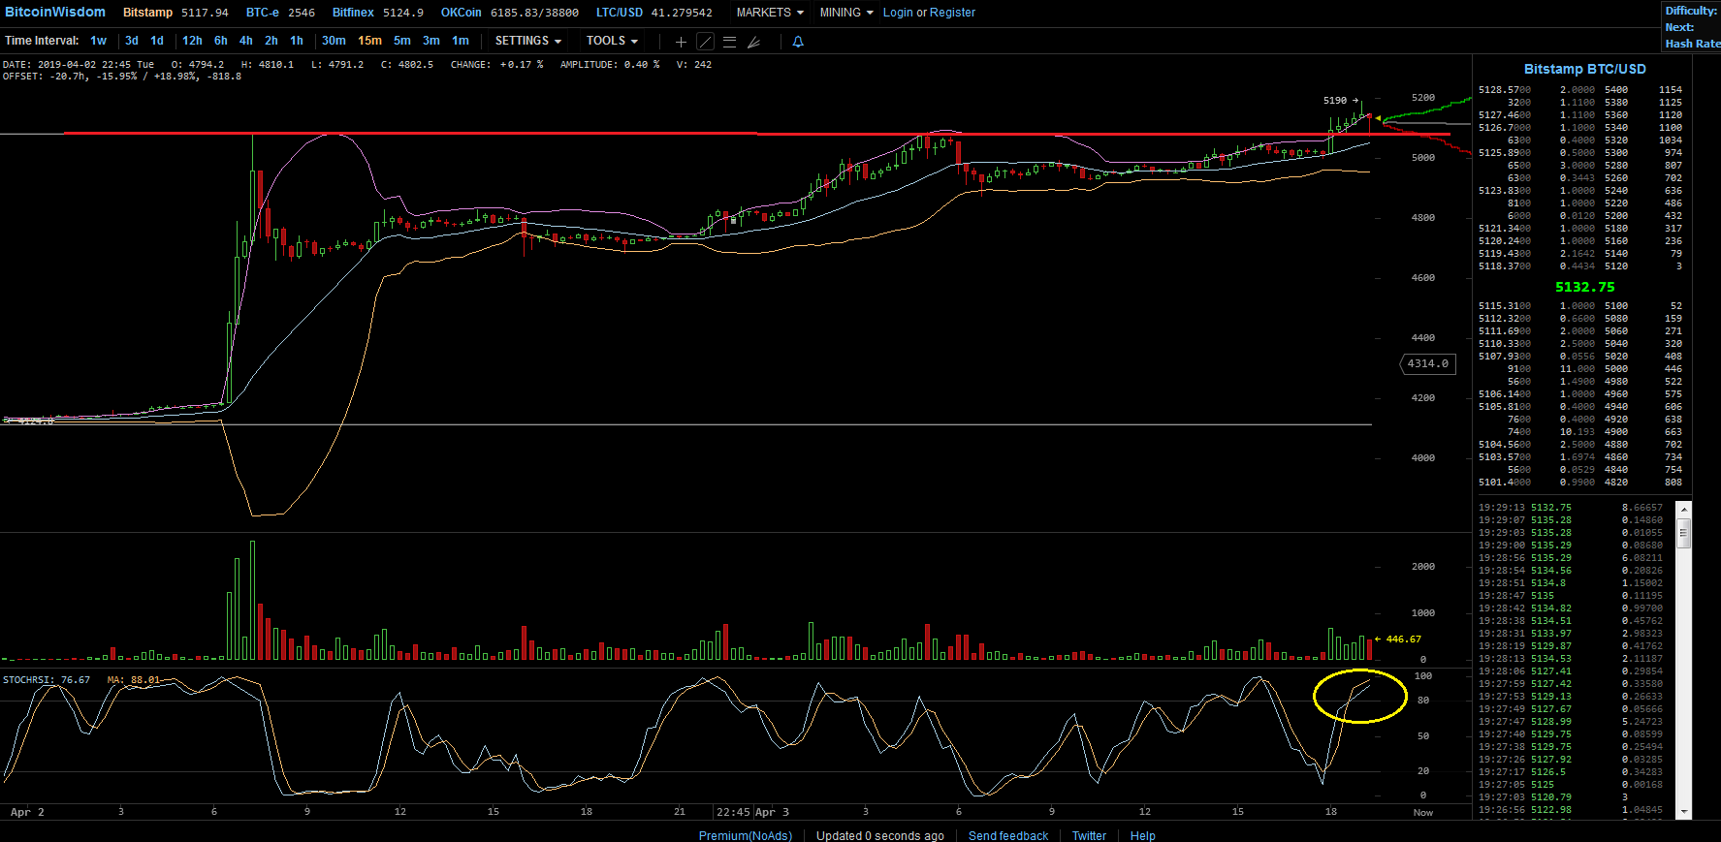Select the fan lines drawing tool

tap(754, 42)
